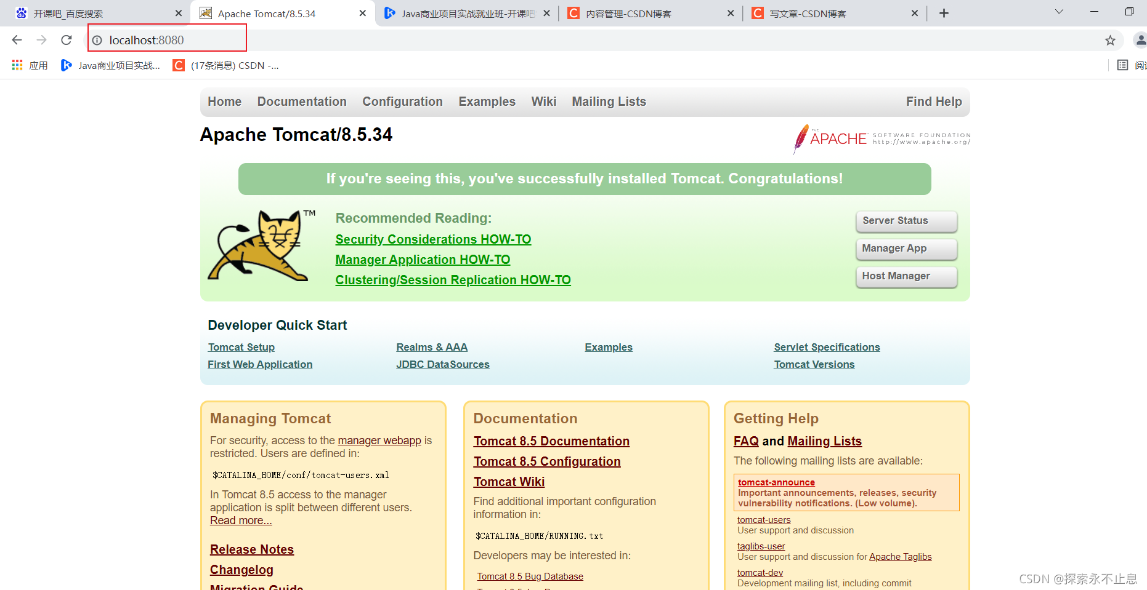Click the browser forward arrow
Image resolution: width=1147 pixels, height=590 pixels.
41,40
